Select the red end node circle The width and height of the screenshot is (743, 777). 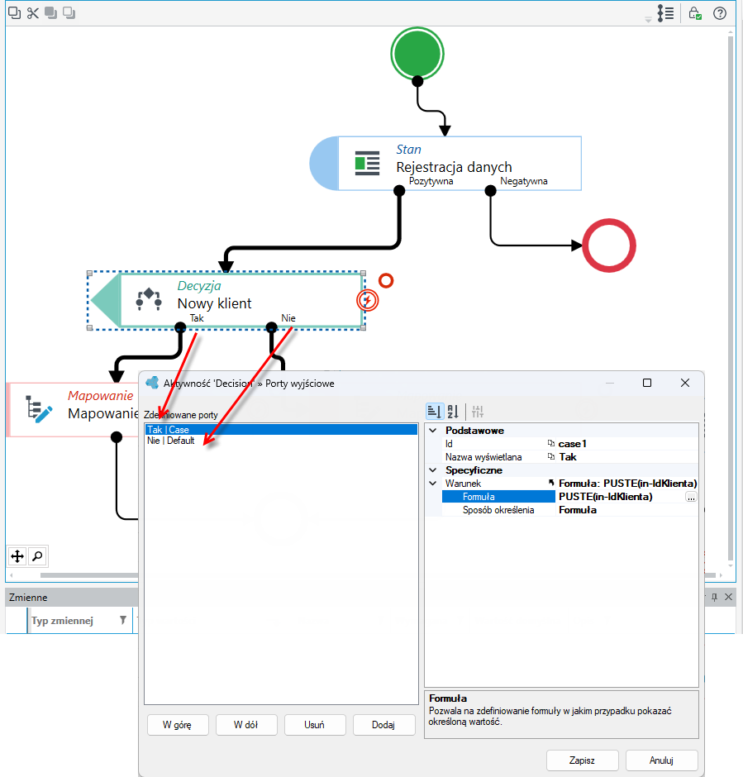click(x=609, y=245)
